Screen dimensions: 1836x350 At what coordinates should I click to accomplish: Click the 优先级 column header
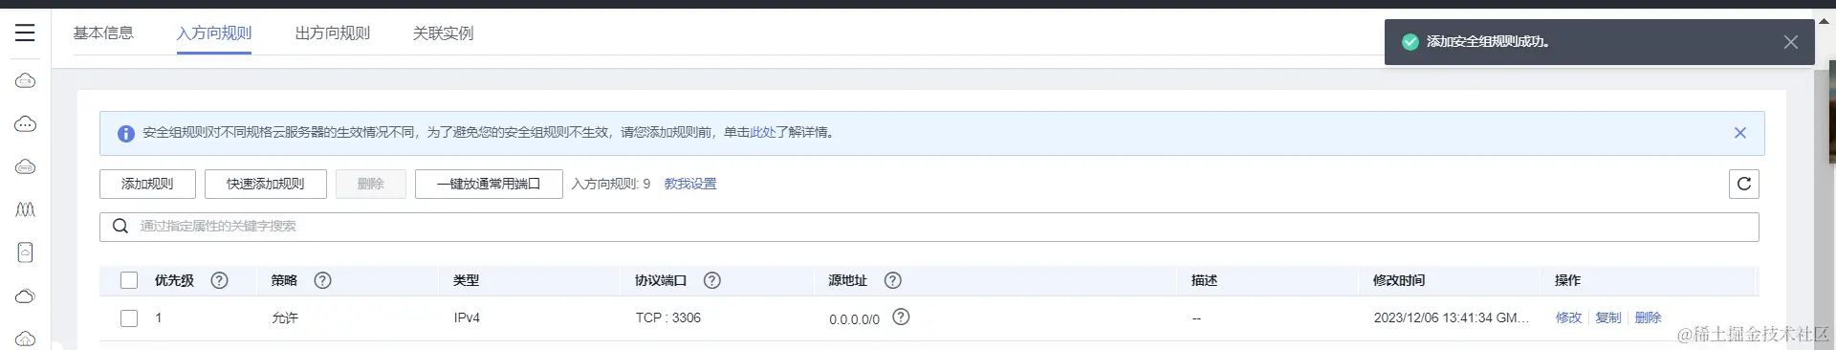(174, 280)
